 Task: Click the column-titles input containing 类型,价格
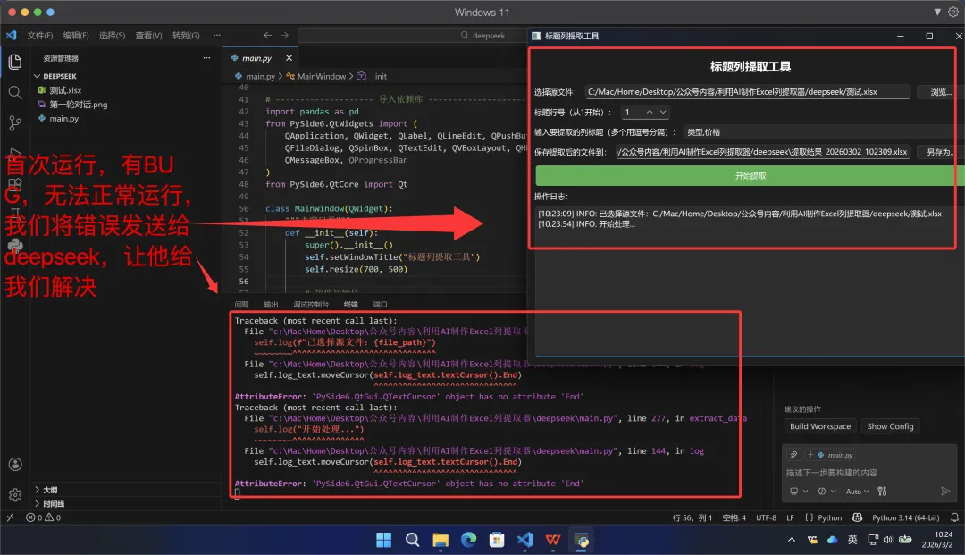tap(824, 132)
